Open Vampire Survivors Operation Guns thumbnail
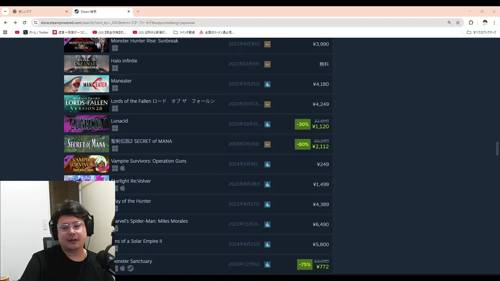The width and height of the screenshot is (500, 281). [86, 164]
